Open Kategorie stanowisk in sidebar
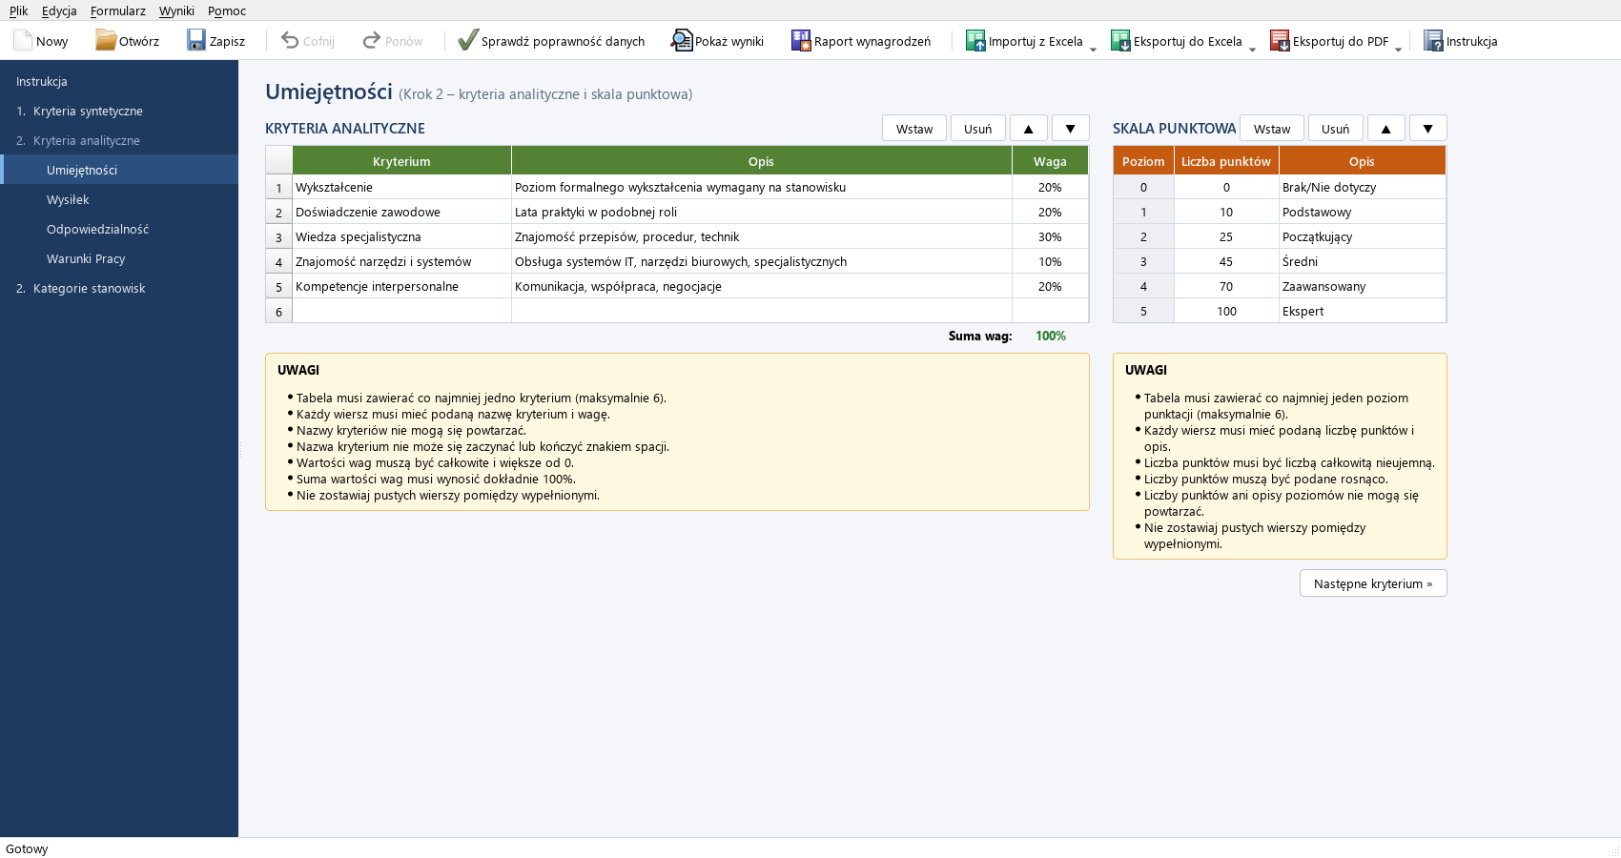 [119, 288]
